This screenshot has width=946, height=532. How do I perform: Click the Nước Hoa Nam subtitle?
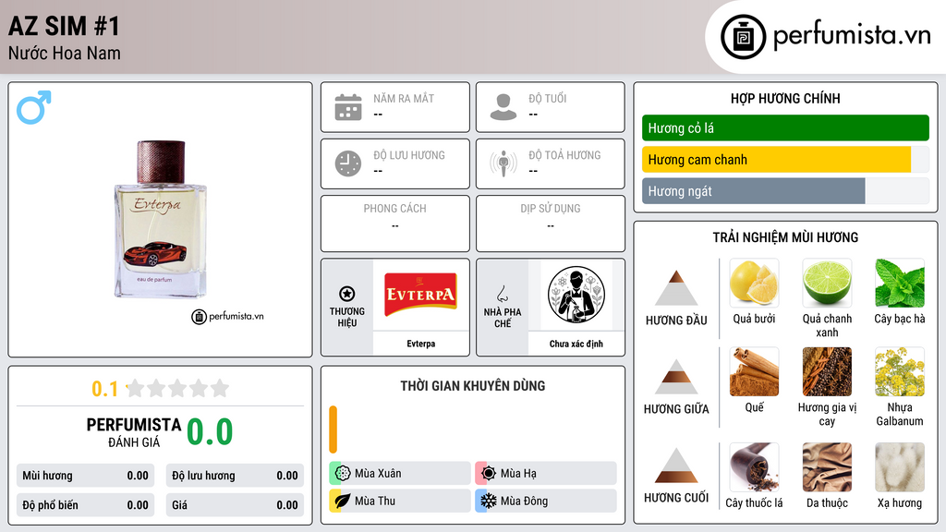pos(65,54)
